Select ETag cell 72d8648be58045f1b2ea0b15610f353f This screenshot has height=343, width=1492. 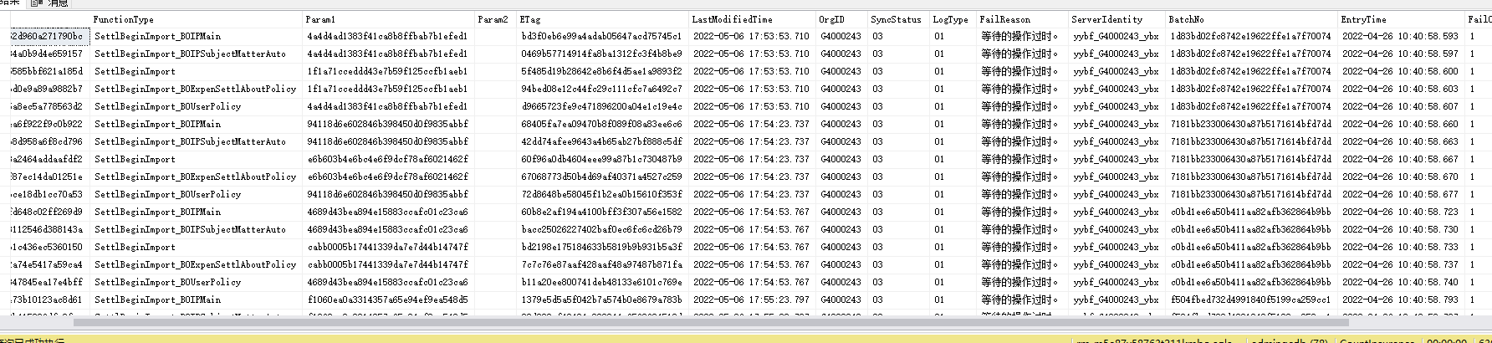[x=602, y=195]
